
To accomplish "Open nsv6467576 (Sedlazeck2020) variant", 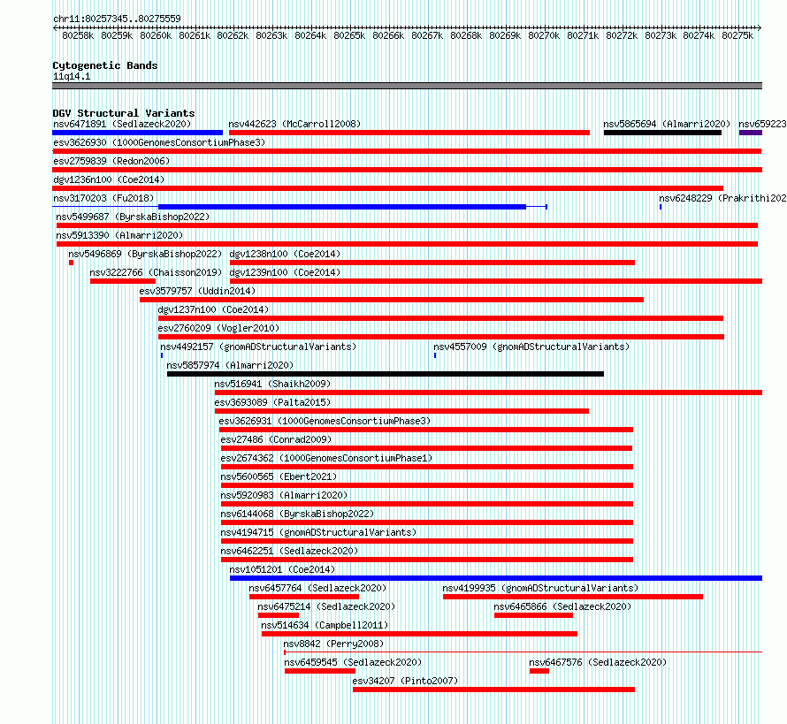I will click(x=598, y=662).
